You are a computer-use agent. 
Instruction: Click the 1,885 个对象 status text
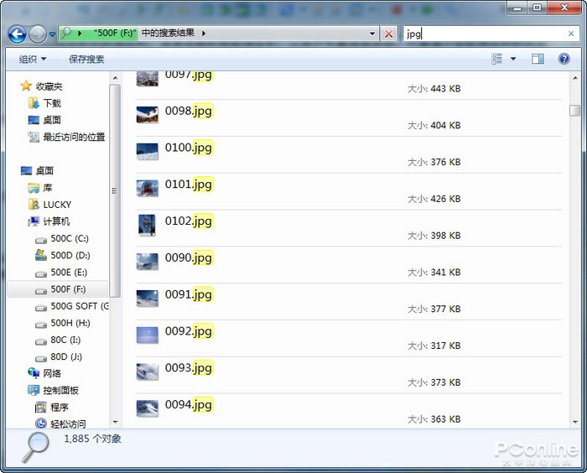(x=92, y=439)
